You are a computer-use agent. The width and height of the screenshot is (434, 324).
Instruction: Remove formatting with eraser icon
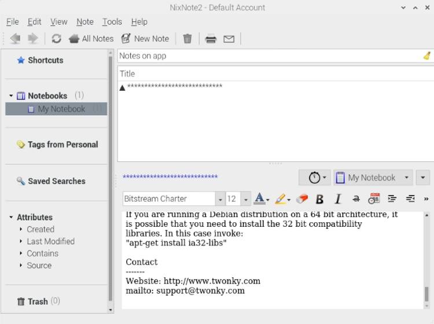tap(302, 198)
